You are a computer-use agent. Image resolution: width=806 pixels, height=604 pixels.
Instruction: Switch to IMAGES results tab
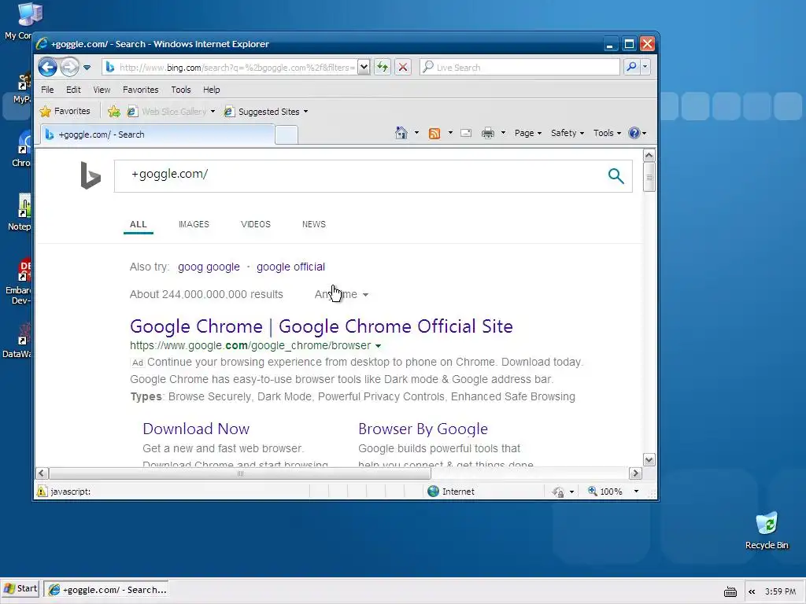[194, 224]
